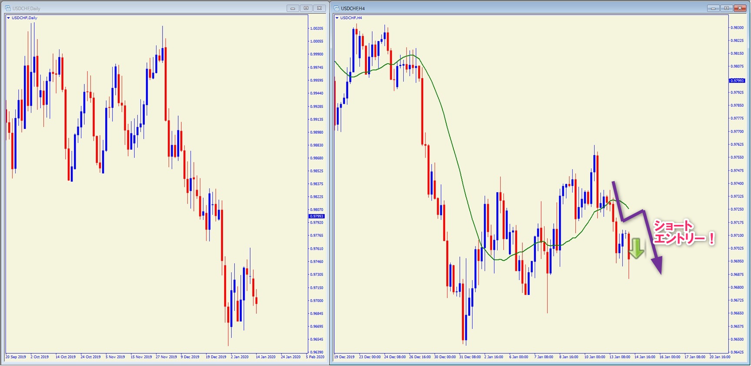Viewport: 751px width, 366px height.
Task: Click the 0.97000 price label
Action: coord(316,300)
